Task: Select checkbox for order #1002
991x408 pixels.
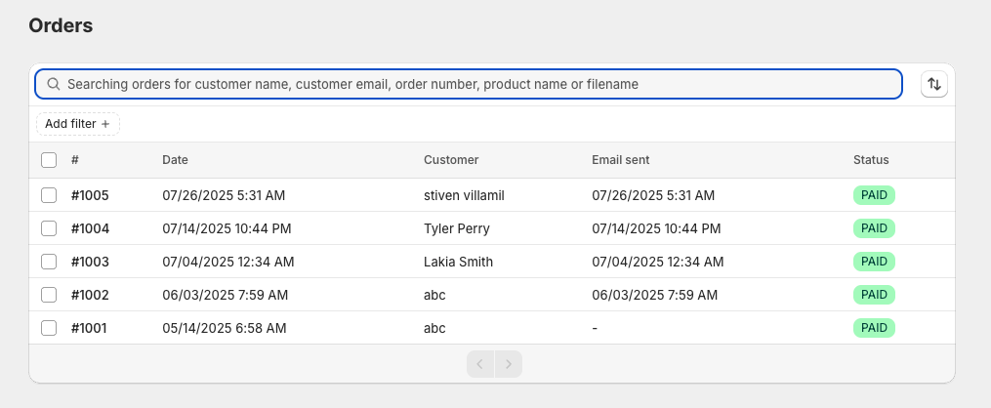Action: [x=49, y=295]
